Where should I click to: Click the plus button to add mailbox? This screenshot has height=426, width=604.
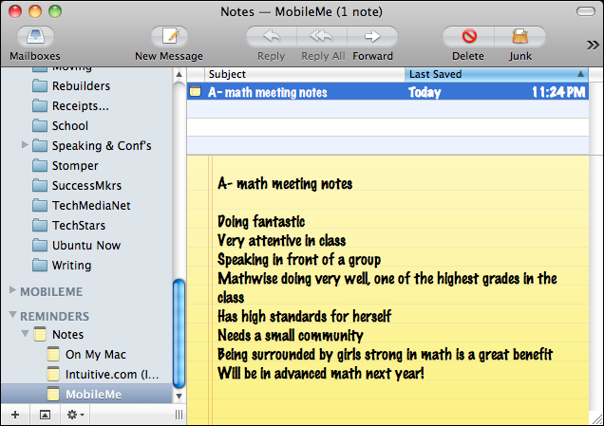click(x=15, y=415)
